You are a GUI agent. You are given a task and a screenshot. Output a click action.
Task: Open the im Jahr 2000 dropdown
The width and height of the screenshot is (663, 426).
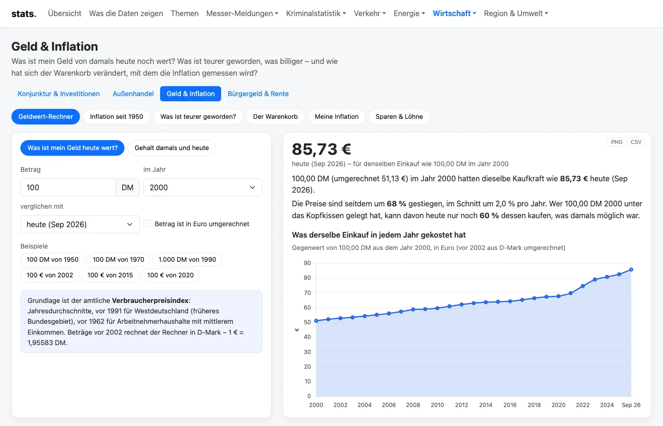(x=203, y=187)
